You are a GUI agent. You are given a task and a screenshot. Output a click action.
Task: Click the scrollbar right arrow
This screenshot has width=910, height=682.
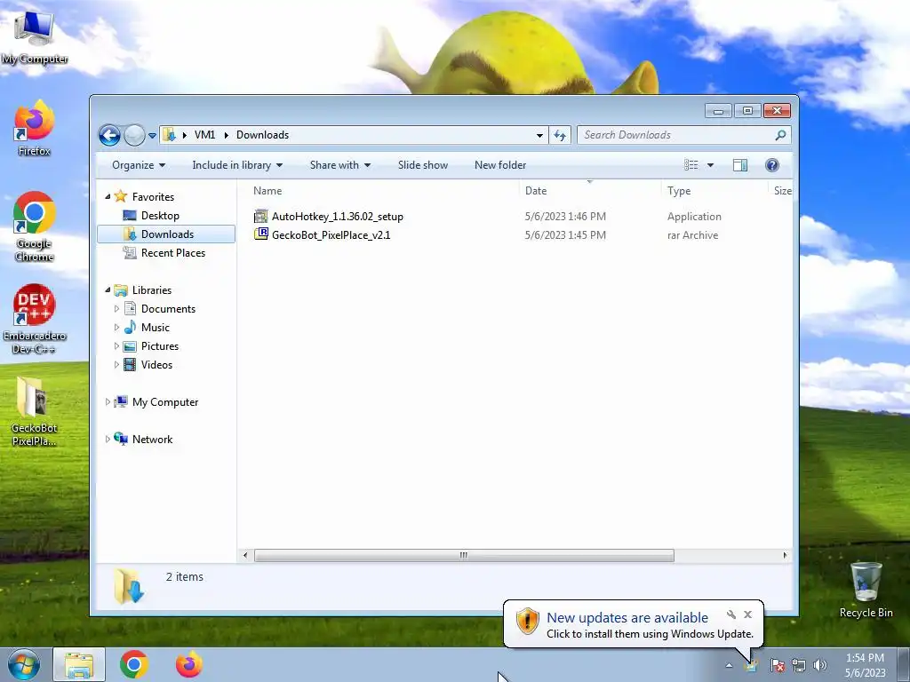(785, 556)
